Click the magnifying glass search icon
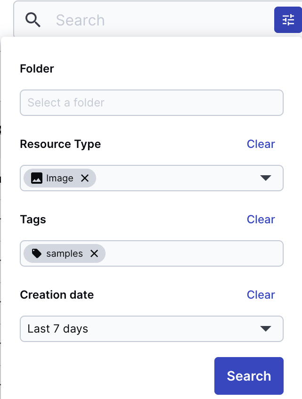This screenshot has height=399, width=302. point(33,20)
